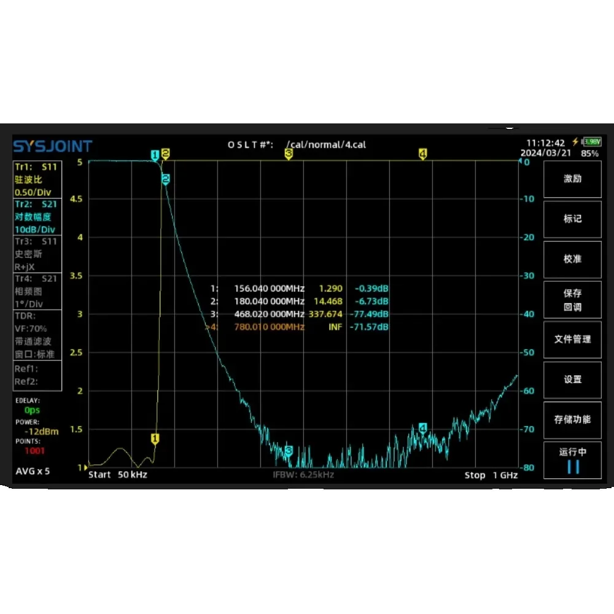This screenshot has height=614, width=614.
Task: Select marker 2 row 180.040 000MHz
Action: (300, 301)
